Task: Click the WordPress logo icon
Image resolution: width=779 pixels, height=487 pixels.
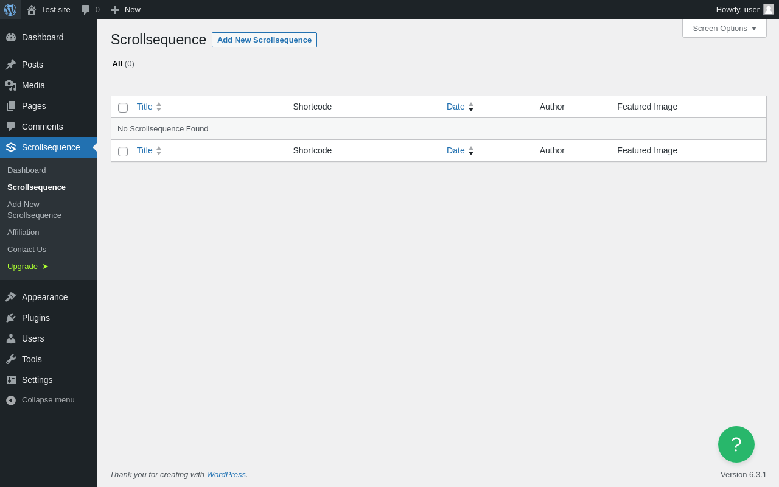Action: [10, 10]
